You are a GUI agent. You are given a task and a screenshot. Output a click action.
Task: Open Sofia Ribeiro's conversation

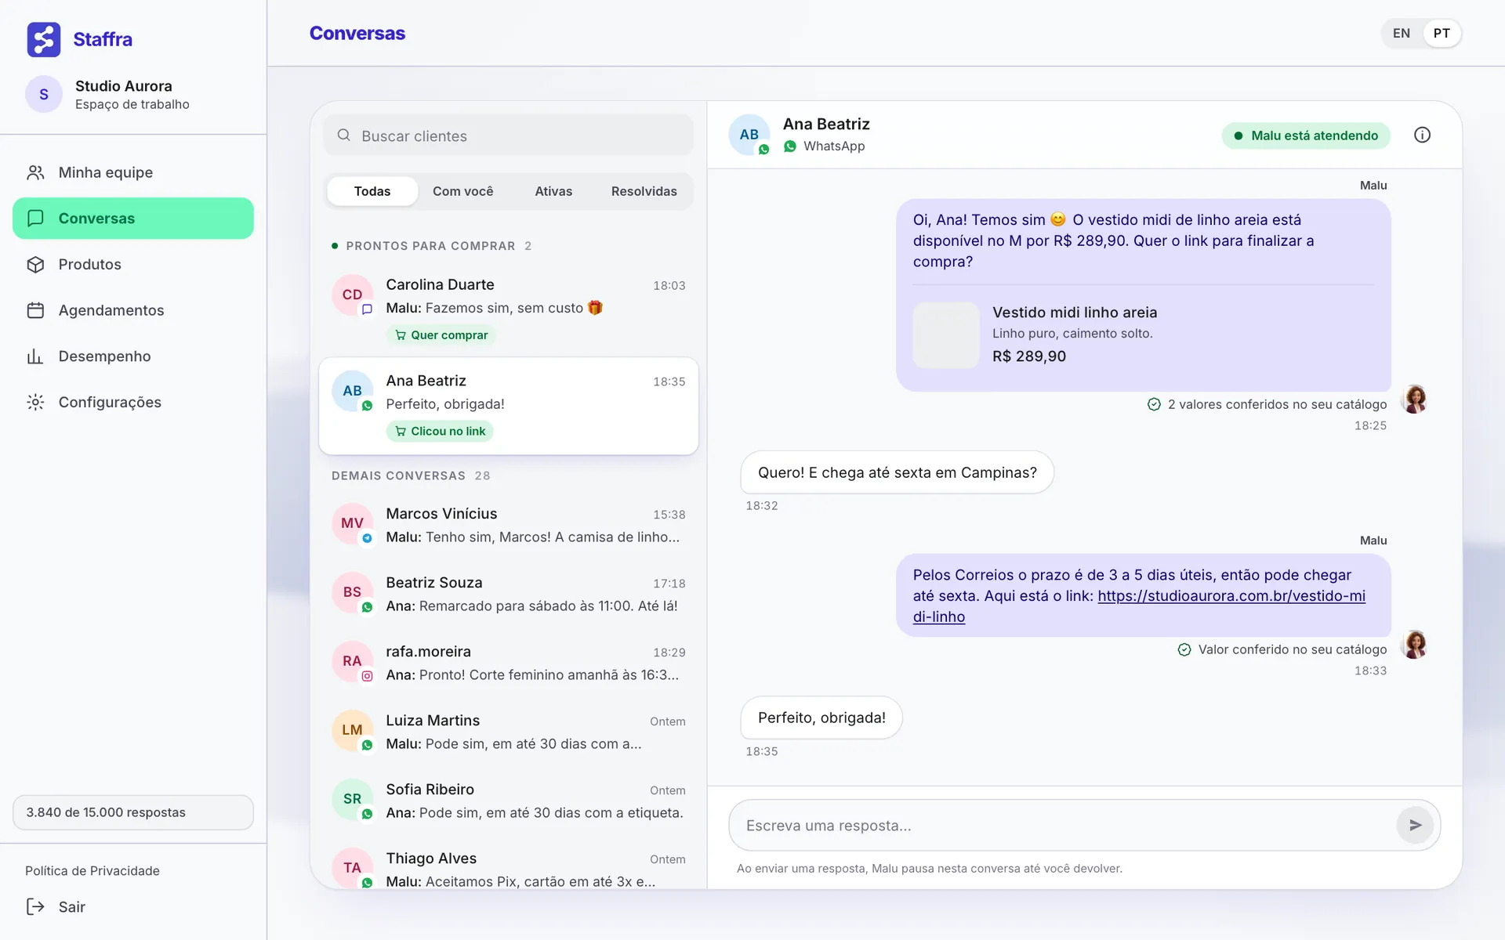pyautogui.click(x=509, y=801)
